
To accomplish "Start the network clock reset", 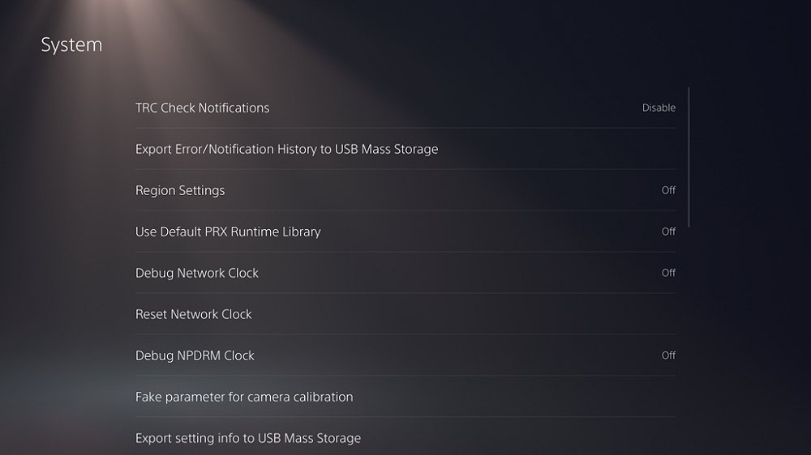I will pos(194,314).
